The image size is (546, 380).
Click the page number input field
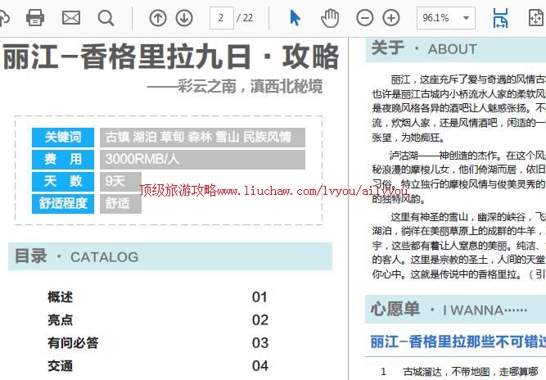(x=221, y=18)
